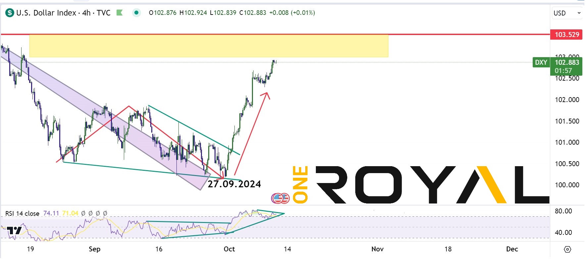
Task: Click the current price label 102.883
Action: (x=567, y=62)
